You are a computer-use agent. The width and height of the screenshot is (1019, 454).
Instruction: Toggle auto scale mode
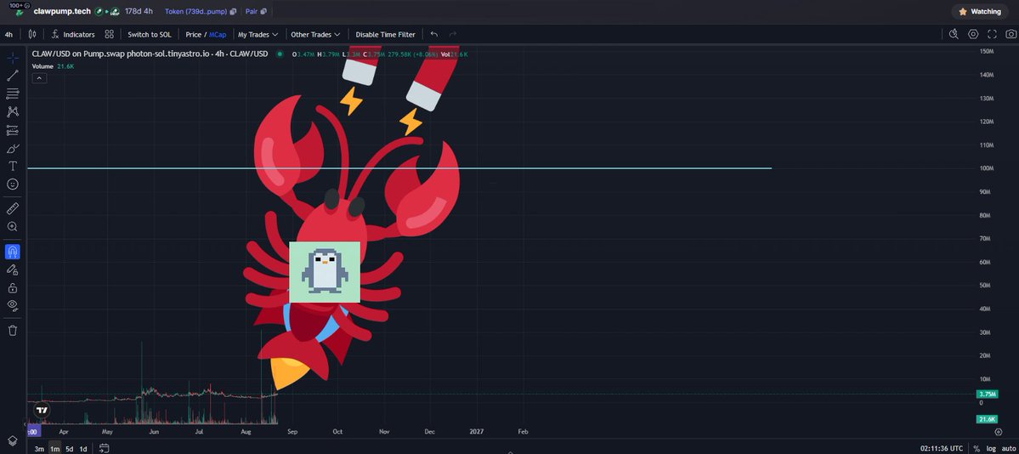[x=1007, y=449]
